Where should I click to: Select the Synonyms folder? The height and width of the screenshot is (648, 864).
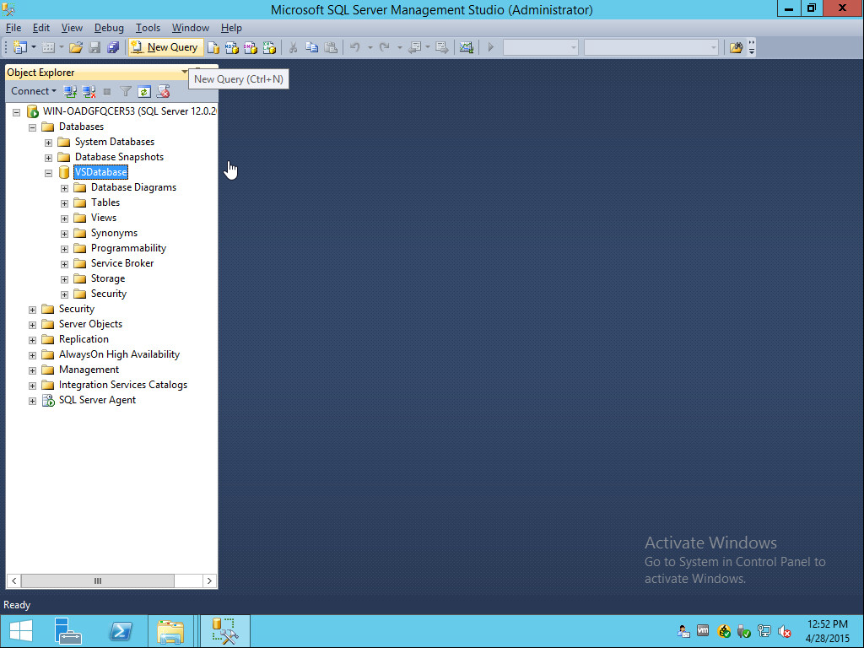click(114, 233)
